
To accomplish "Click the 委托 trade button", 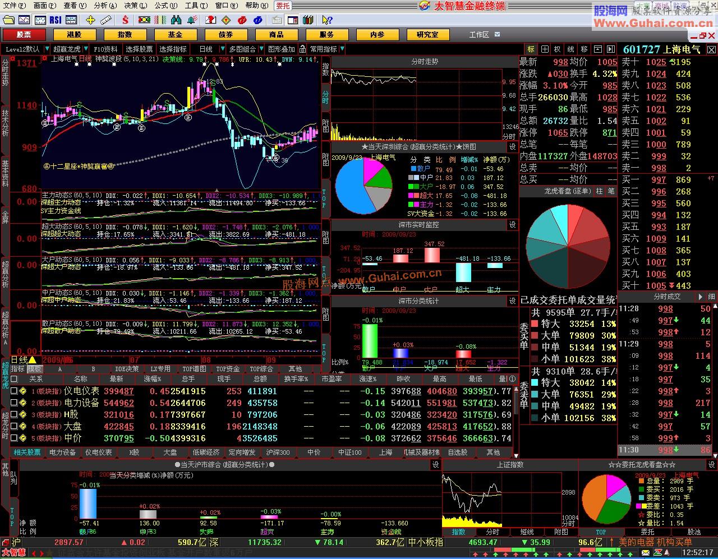I will click(x=283, y=6).
